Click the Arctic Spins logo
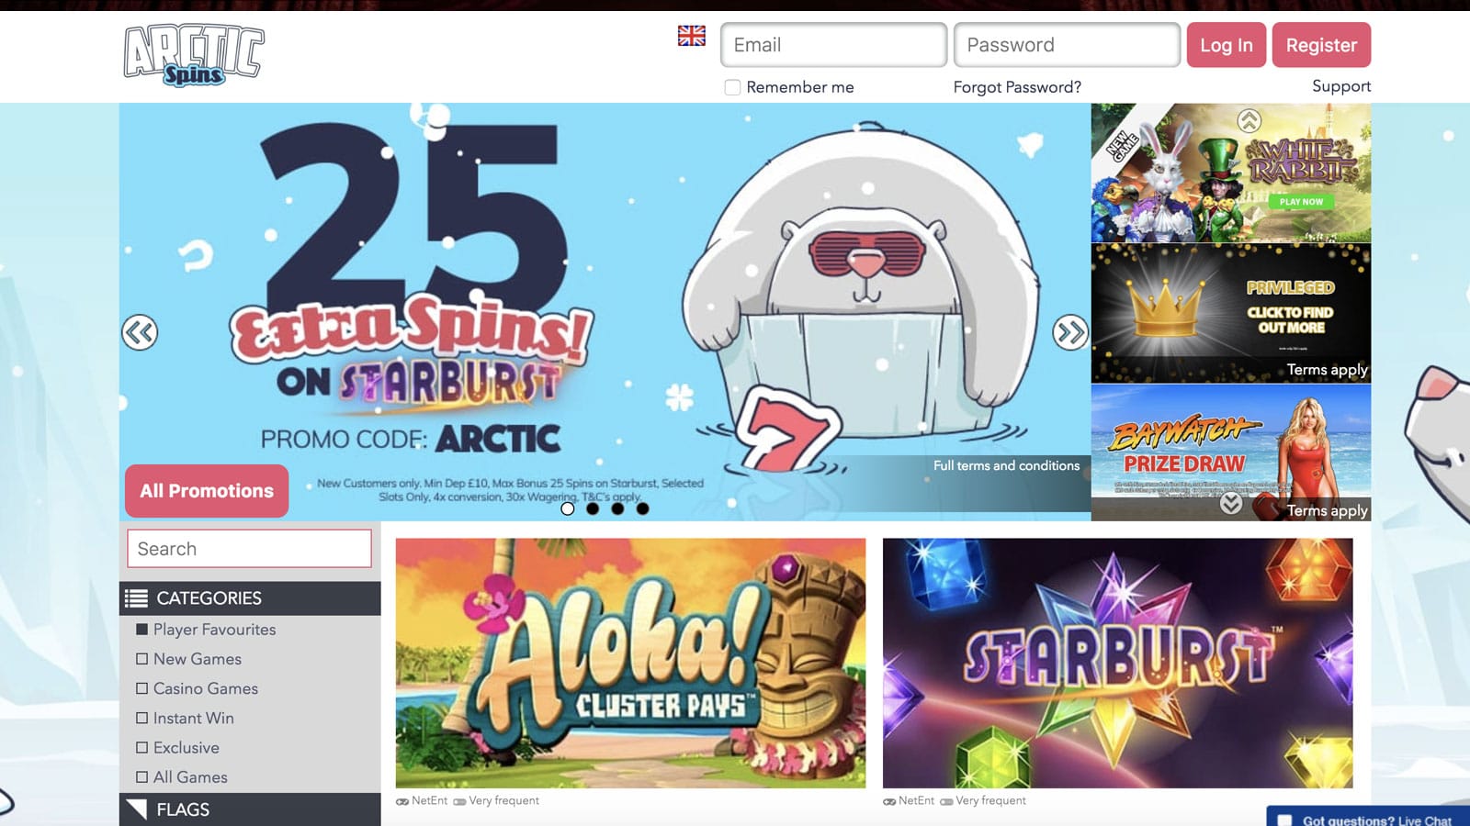Image resolution: width=1470 pixels, height=826 pixels. coord(194,56)
